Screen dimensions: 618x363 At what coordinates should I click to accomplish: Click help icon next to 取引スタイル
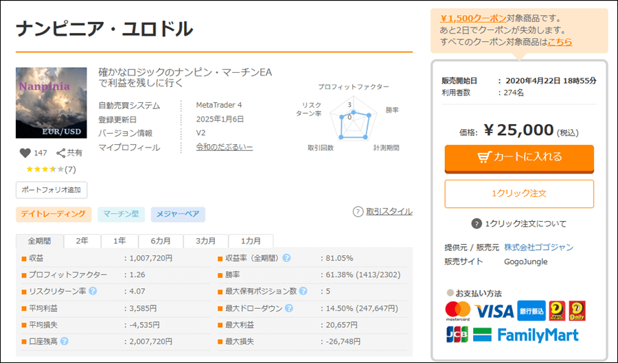click(358, 211)
